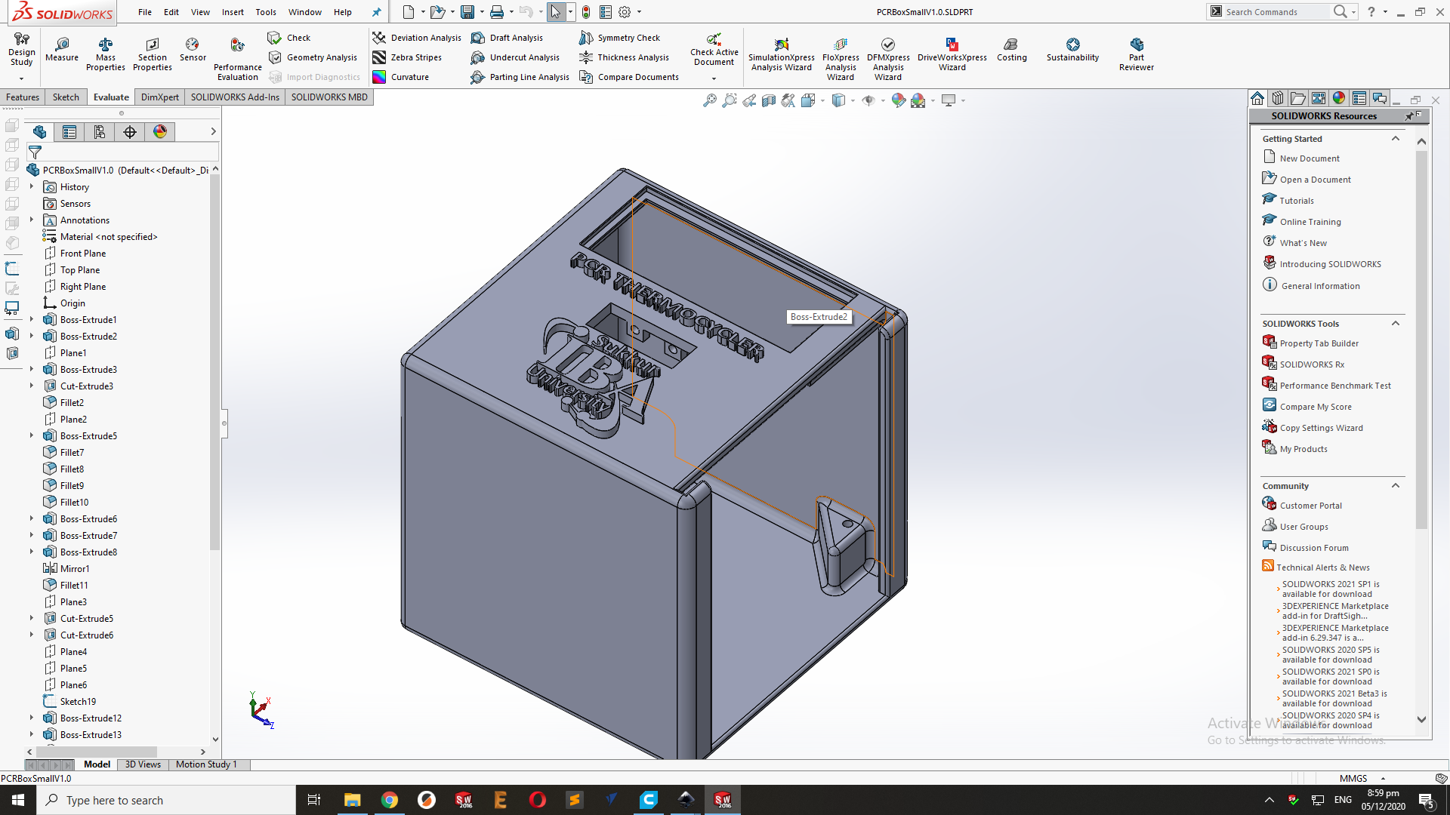Collapse the Community section
The height and width of the screenshot is (815, 1450).
[x=1396, y=486]
